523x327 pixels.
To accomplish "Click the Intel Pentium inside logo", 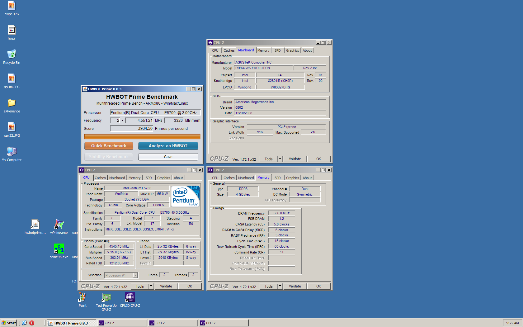I will 186,197.
